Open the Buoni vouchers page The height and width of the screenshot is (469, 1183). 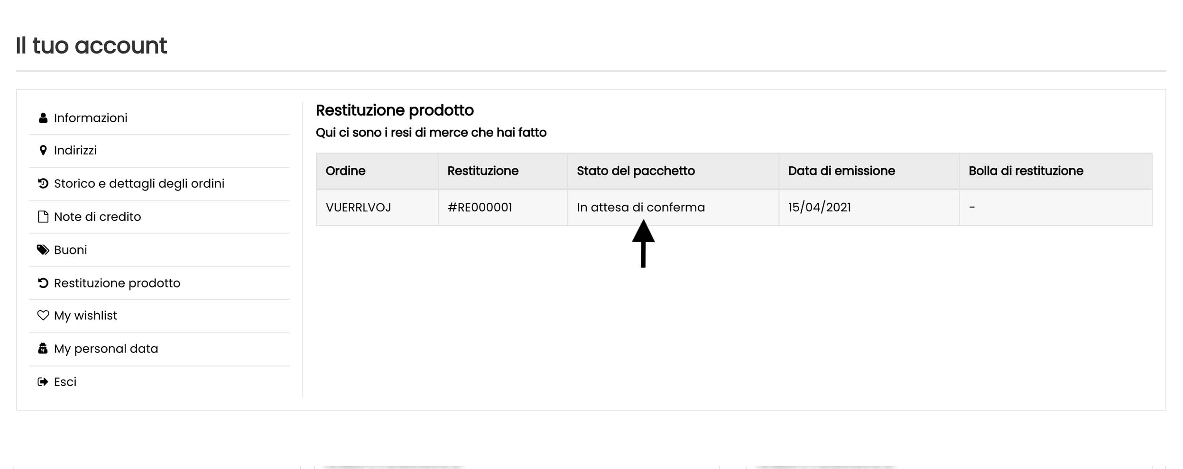click(71, 250)
